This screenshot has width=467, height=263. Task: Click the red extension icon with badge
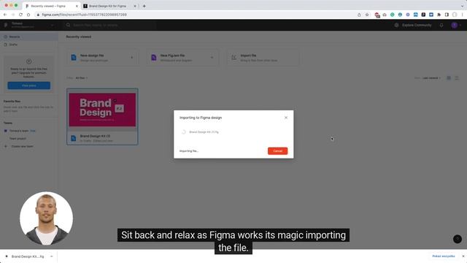377,15
